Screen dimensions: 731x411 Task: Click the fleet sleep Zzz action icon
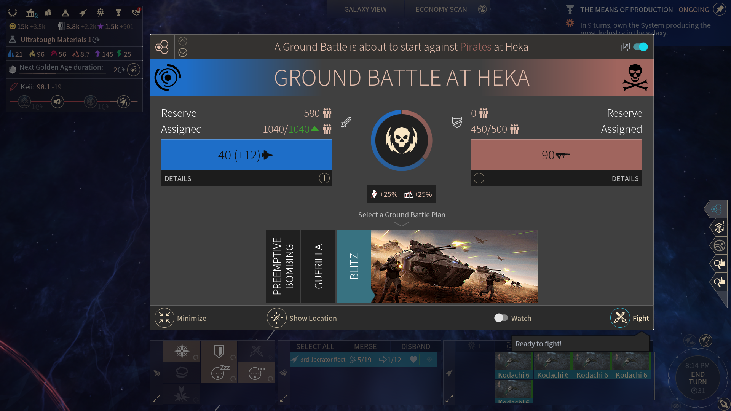pos(219,372)
